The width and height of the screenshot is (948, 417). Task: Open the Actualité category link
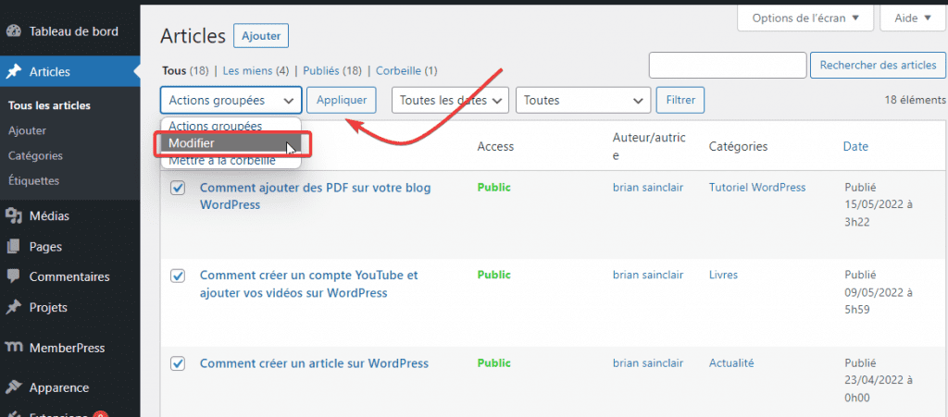pyautogui.click(x=731, y=363)
